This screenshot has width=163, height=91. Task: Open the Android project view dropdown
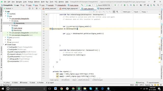coord(8,8)
